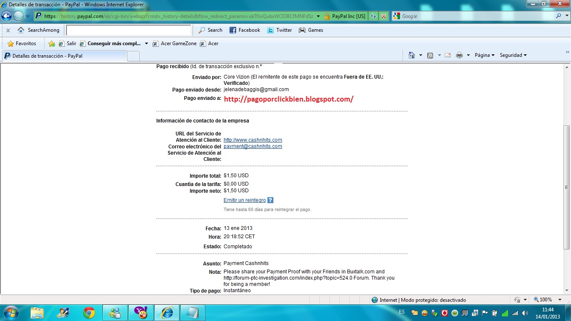The width and height of the screenshot is (571, 321).
Task: Open the Seguridad menu
Action: pyautogui.click(x=513, y=55)
